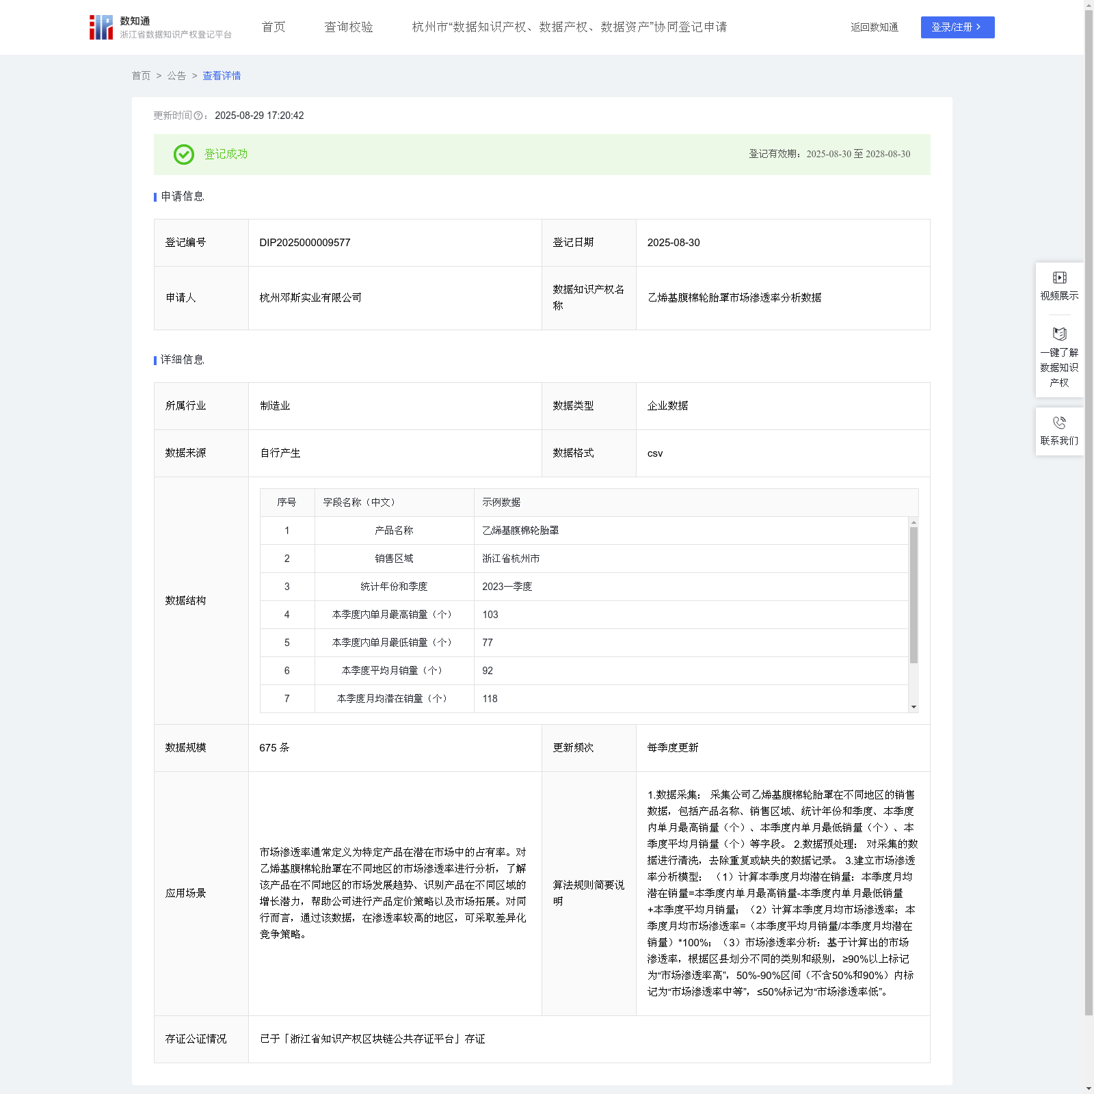This screenshot has height=1094, width=1094.
Task: Click the help icon beside 更新时间
Action: click(x=198, y=116)
